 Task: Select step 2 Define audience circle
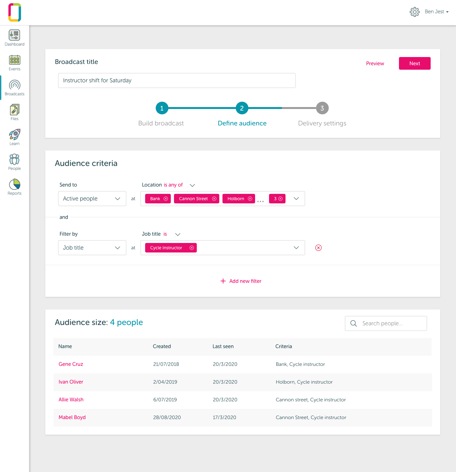pos(242,108)
